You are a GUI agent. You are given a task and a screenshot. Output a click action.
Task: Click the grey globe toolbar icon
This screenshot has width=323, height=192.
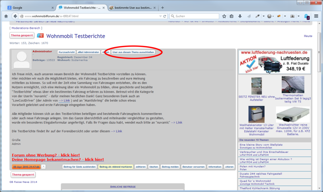click(269, 16)
